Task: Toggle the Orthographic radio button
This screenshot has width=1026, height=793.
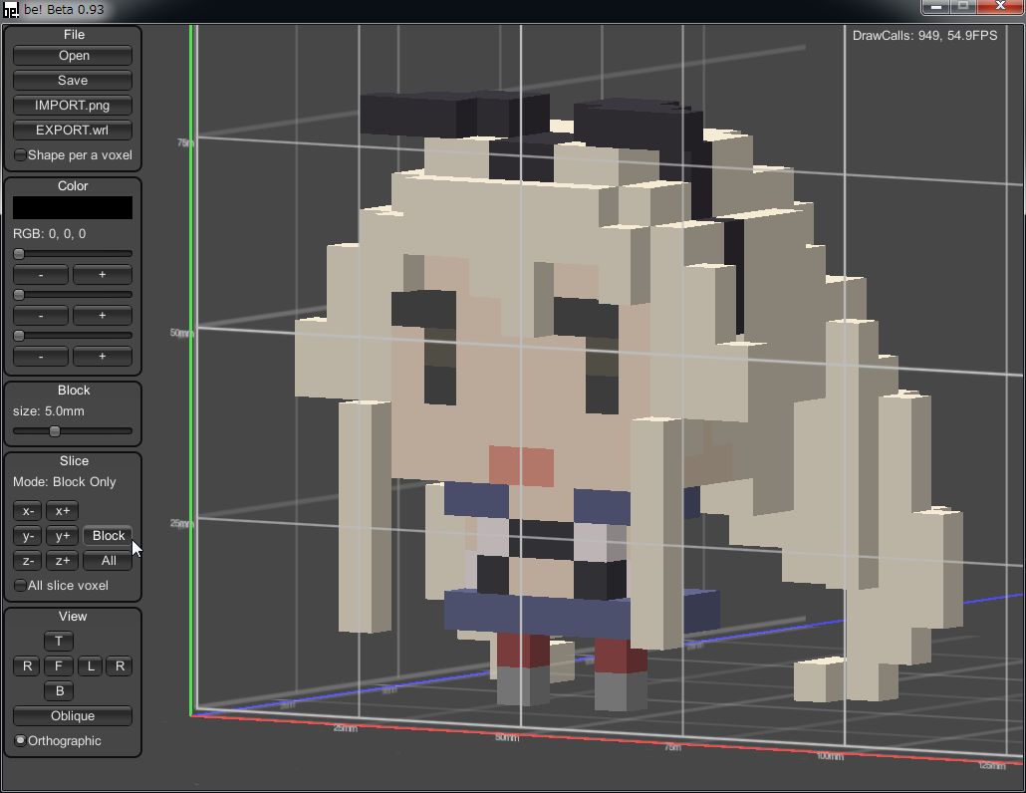Action: pyautogui.click(x=21, y=741)
